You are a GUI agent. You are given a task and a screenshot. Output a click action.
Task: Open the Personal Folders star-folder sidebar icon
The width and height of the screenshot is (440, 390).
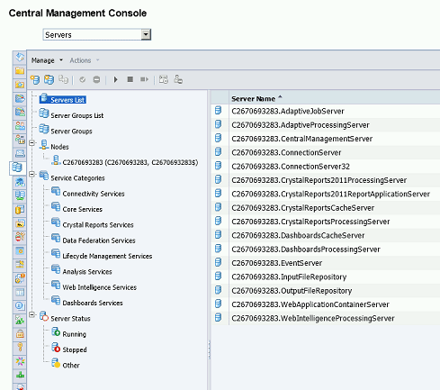20,85
